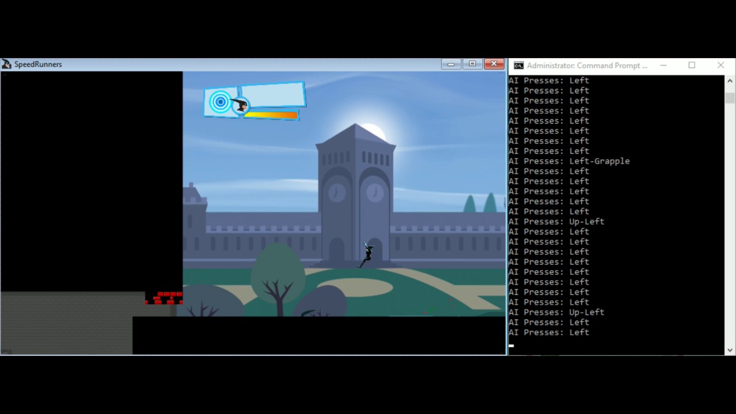Click the Command Prompt scrollbar up arrow

coord(730,80)
